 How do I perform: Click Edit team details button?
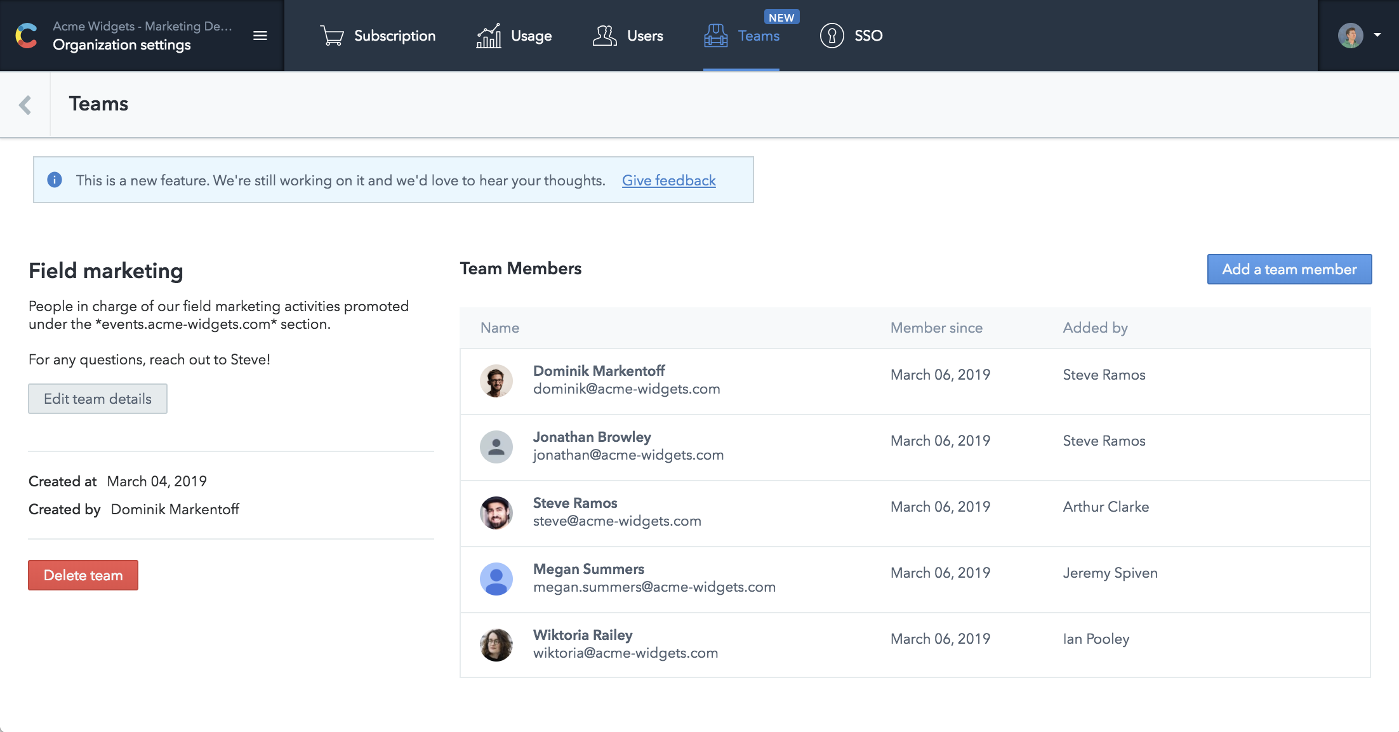[x=98, y=399]
